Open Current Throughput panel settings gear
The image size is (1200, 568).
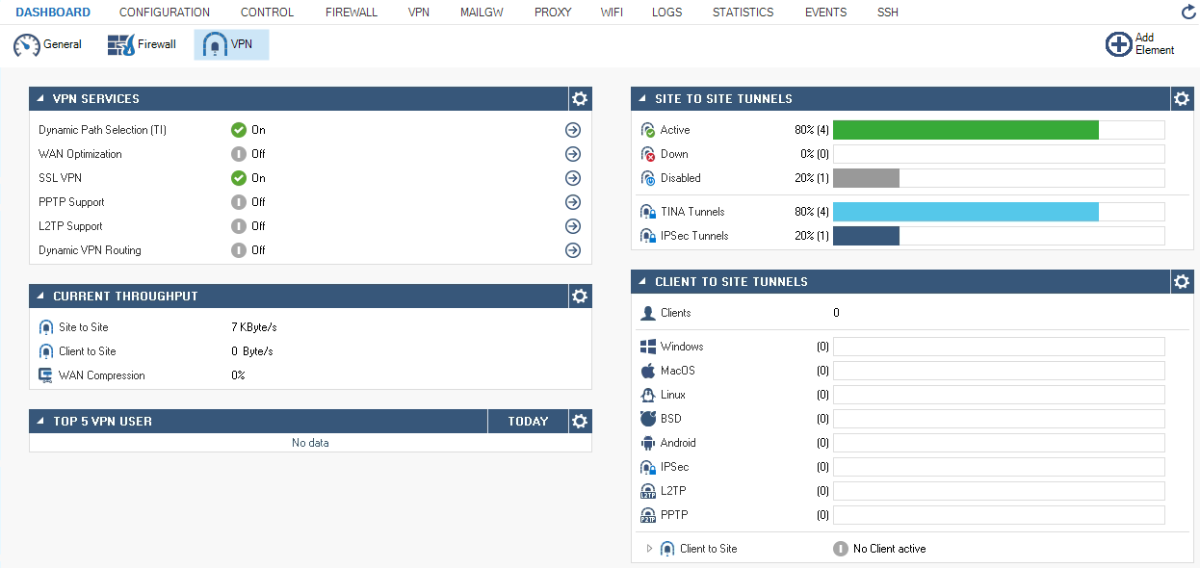580,296
